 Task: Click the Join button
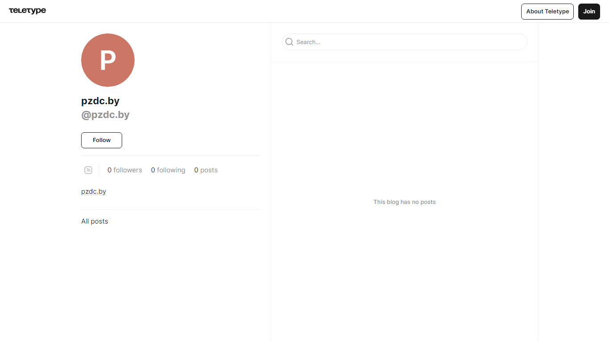[x=589, y=12]
